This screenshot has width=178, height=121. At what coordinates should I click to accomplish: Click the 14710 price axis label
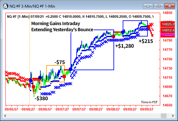168,77
